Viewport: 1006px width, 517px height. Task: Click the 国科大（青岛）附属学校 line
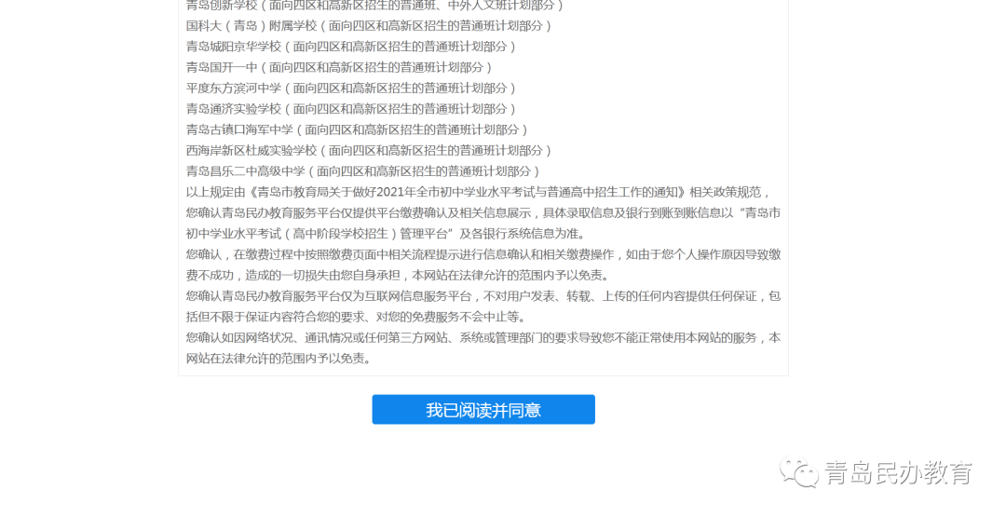click(369, 26)
